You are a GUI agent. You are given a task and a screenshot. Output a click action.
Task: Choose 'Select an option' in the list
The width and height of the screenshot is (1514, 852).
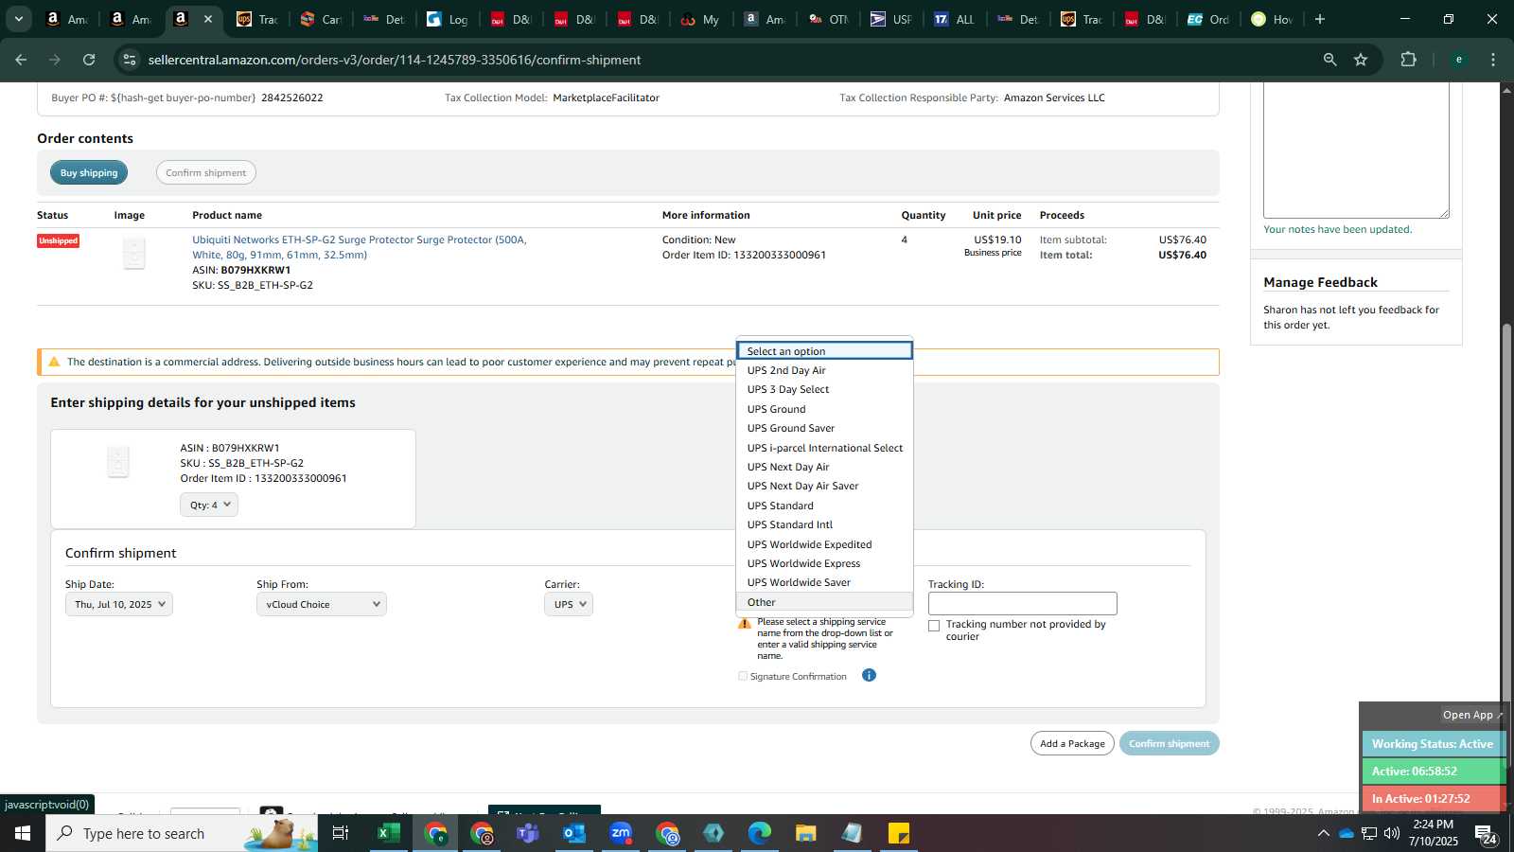(x=824, y=350)
